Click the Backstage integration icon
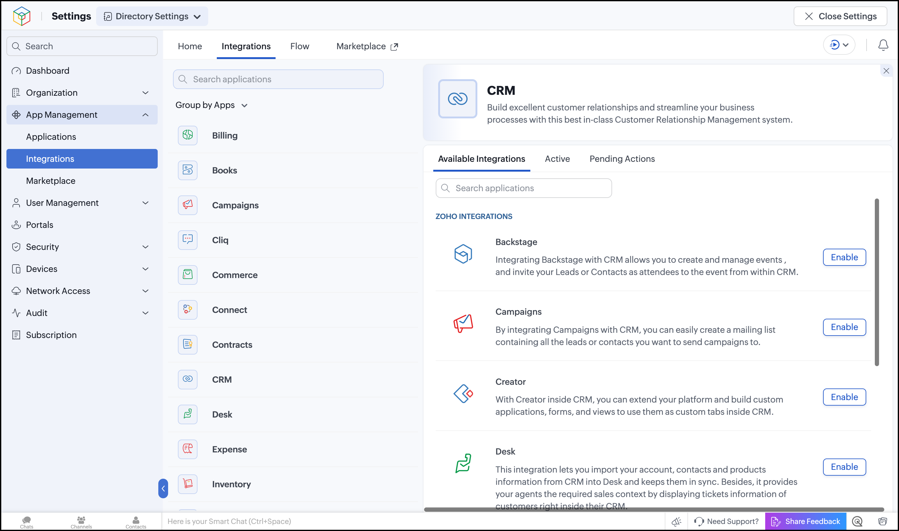The image size is (899, 531). [x=463, y=254]
